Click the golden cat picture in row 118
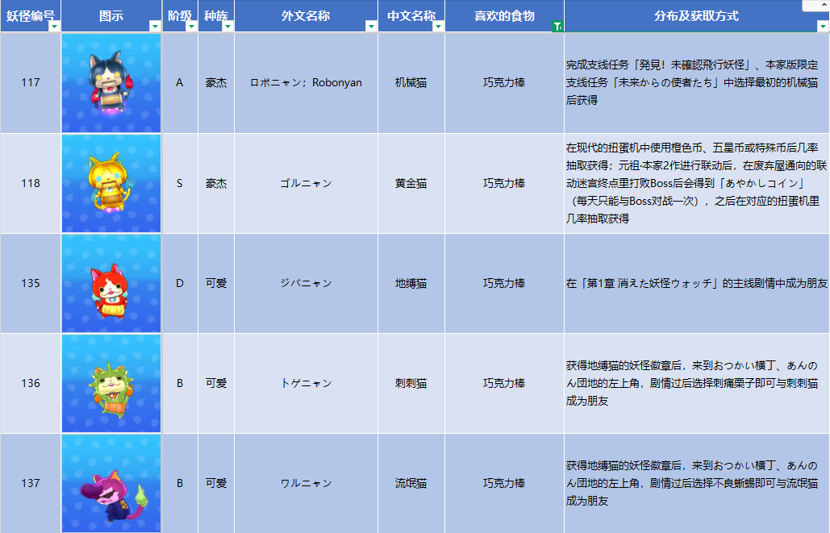 point(111,184)
